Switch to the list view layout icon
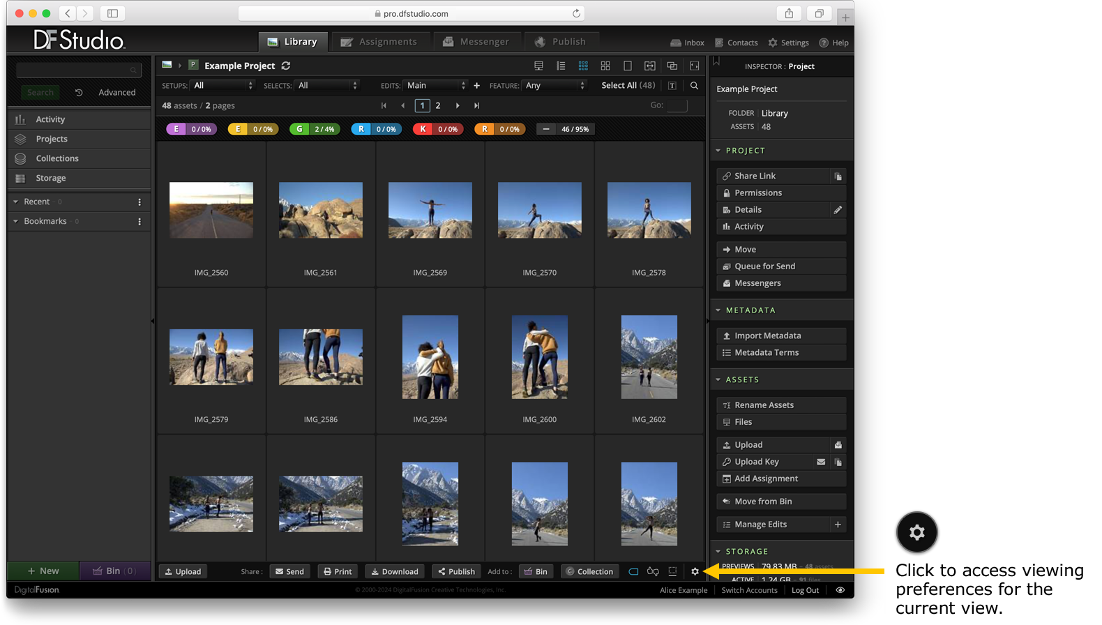The image size is (1102, 625). coord(561,66)
